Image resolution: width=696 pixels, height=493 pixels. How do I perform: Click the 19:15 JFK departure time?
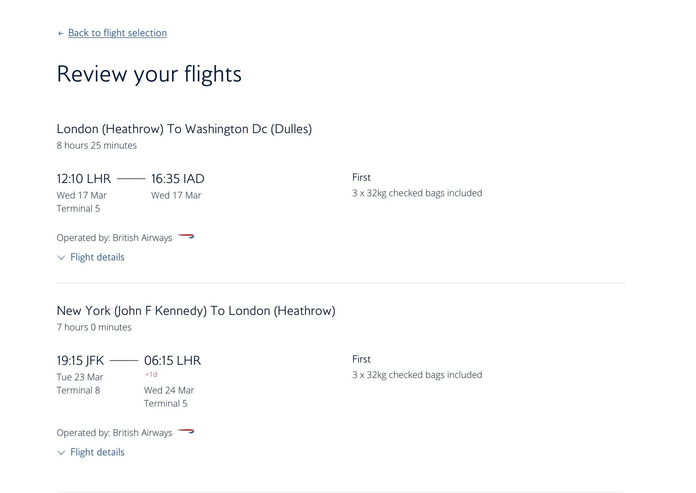80,361
